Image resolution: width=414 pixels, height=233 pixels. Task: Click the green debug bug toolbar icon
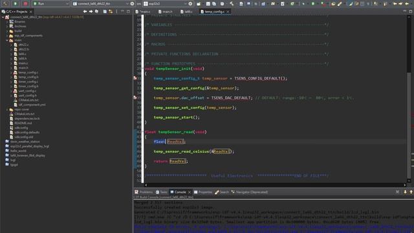(x=292, y=4)
